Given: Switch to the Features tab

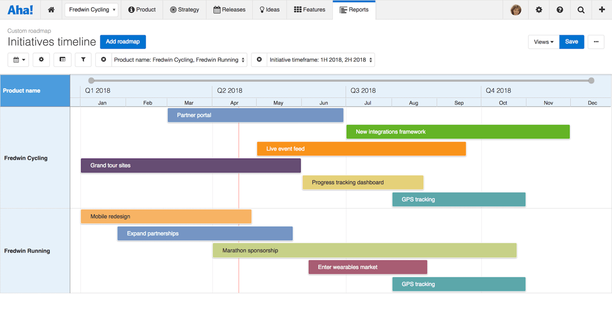Looking at the screenshot, I should click(x=309, y=9).
